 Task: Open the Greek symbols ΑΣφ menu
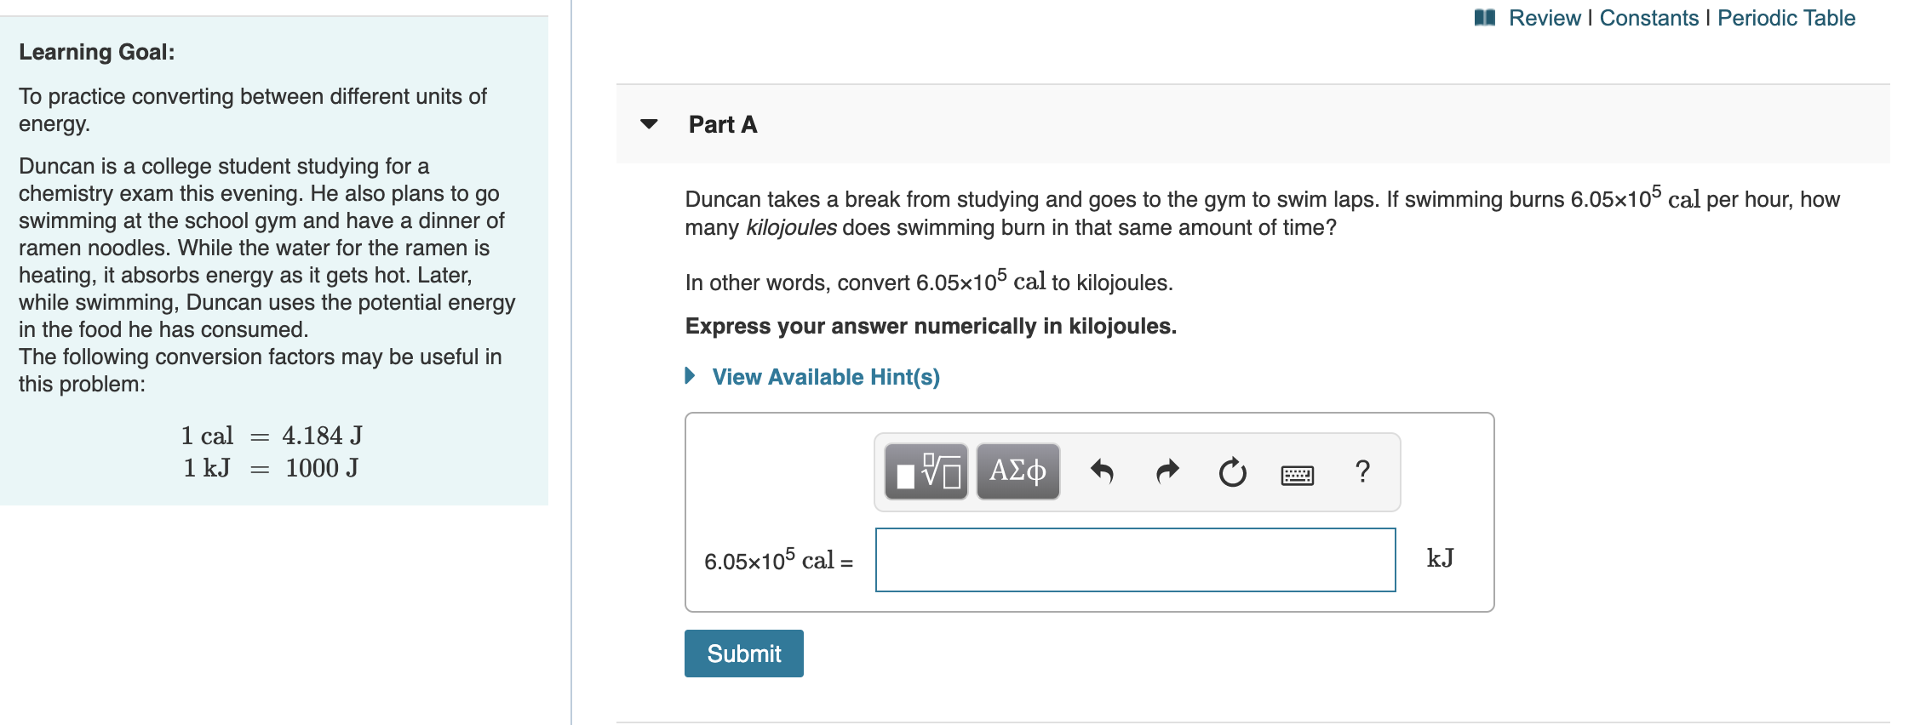point(1017,471)
